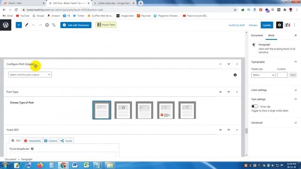Move Yoast SEO panel up
This screenshot has height=169, width=301.
tap(221, 130)
